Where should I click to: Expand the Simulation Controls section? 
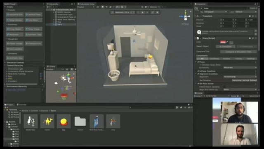click(x=5, y=63)
